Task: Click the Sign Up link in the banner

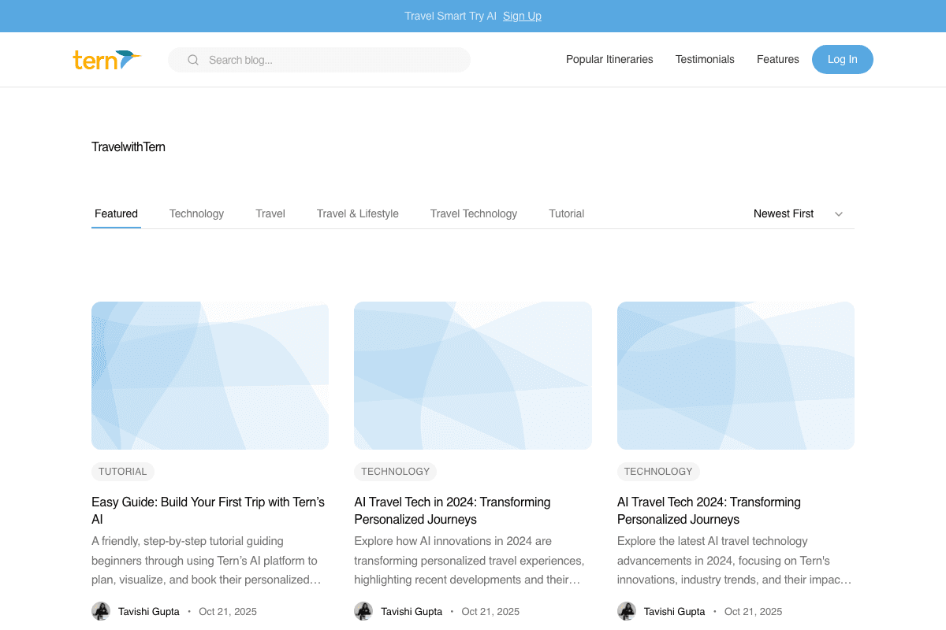Action: tap(522, 16)
